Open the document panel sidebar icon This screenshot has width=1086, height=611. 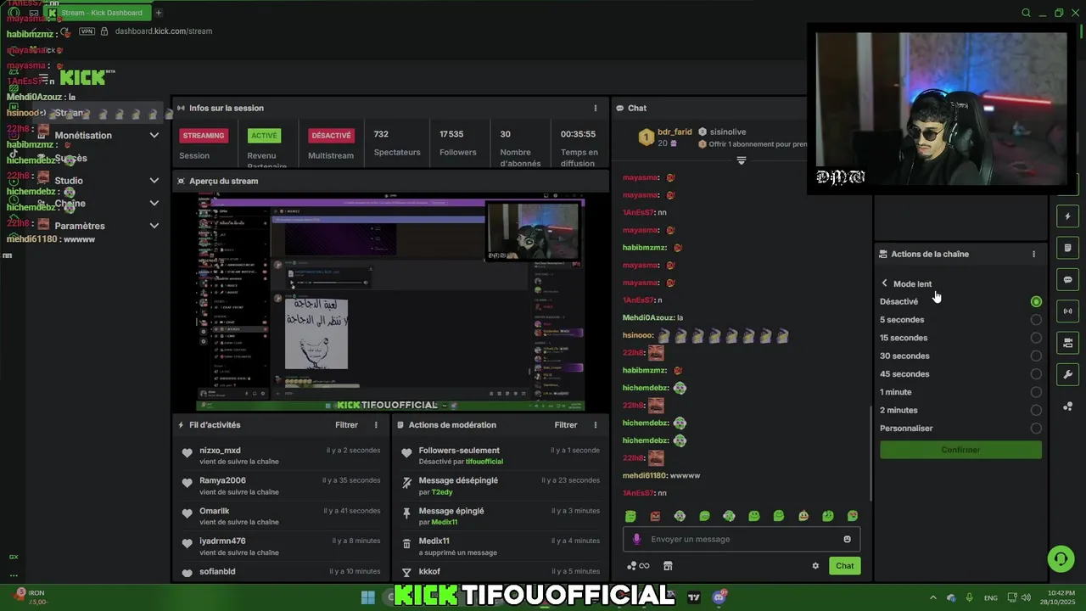[x=1067, y=248]
